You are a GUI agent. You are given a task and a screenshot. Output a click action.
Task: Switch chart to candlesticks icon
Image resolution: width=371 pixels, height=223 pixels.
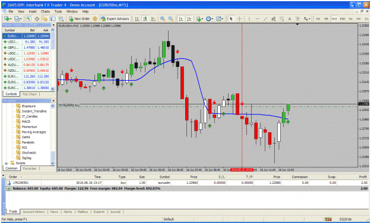tap(145, 18)
